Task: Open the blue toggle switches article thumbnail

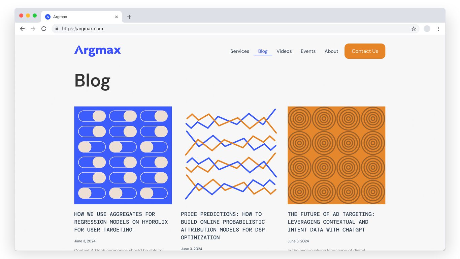Action: tap(123, 155)
